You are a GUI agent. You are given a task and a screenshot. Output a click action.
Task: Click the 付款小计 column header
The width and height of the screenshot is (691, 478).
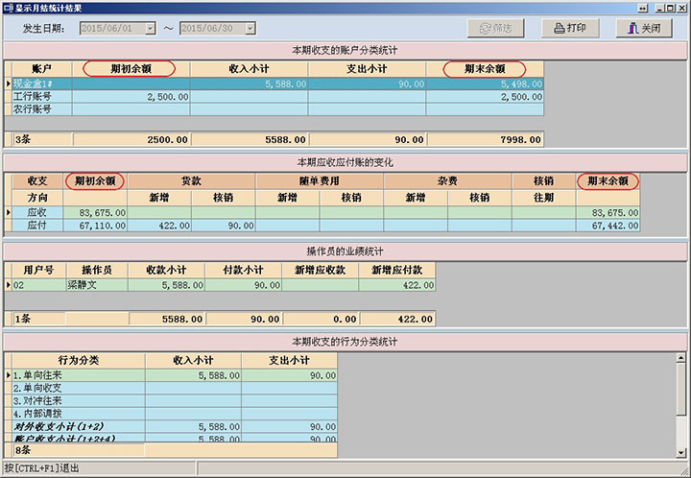click(x=243, y=270)
